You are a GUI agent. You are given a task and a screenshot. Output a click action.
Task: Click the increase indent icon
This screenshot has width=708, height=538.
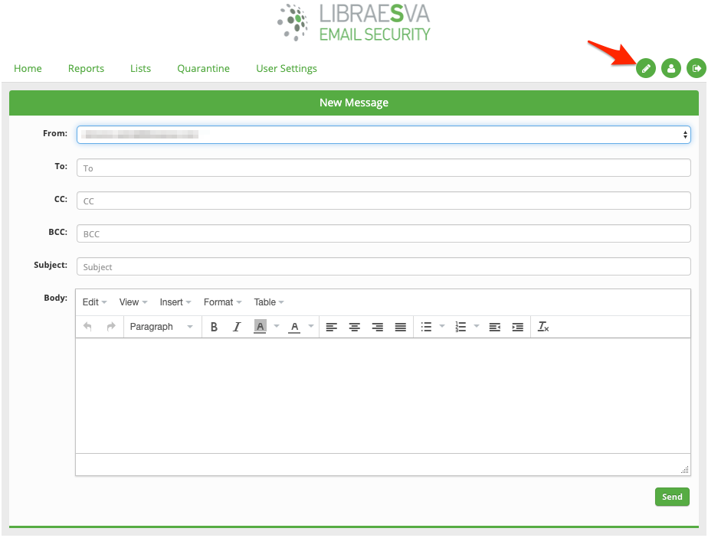click(517, 327)
